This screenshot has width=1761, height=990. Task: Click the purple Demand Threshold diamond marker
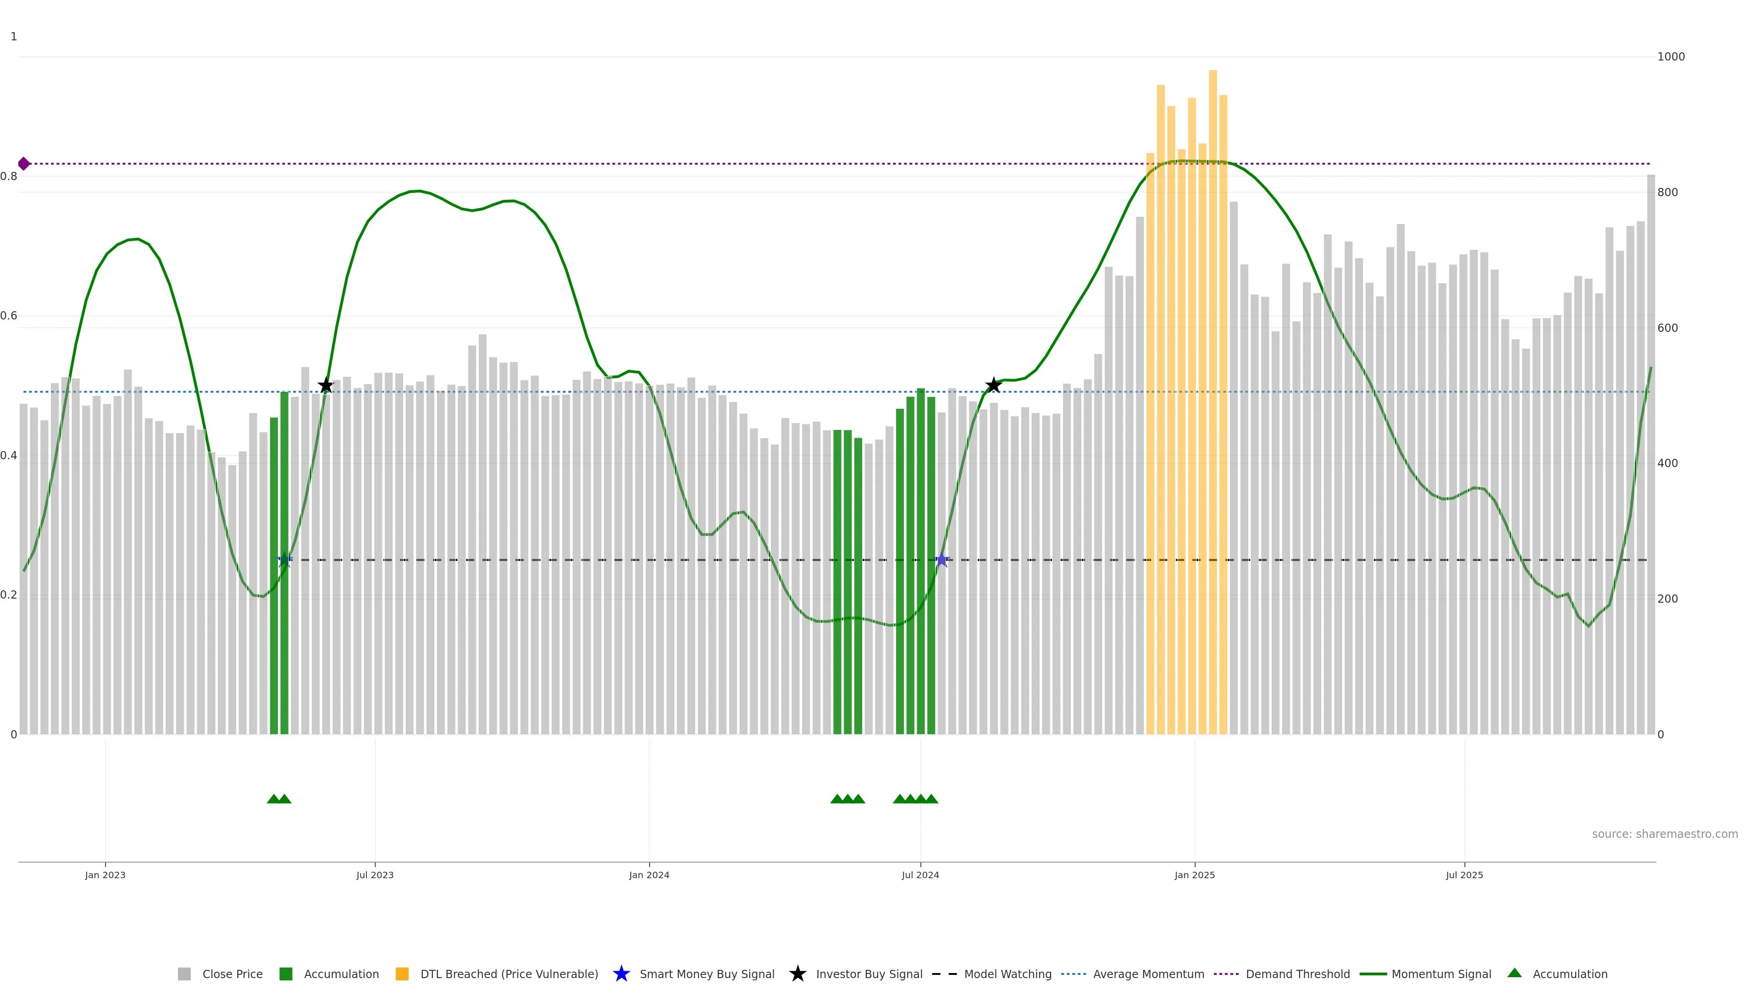[24, 164]
